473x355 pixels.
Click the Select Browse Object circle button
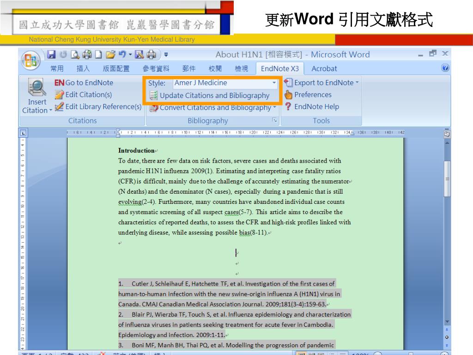click(447, 337)
